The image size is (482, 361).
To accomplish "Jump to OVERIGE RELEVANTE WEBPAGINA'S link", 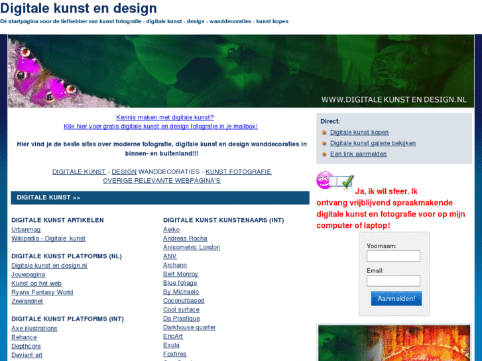I will click(162, 181).
